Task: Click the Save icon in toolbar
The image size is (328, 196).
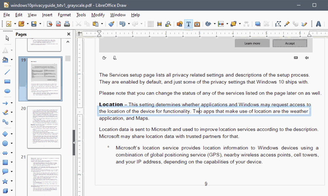Action: coord(34,24)
